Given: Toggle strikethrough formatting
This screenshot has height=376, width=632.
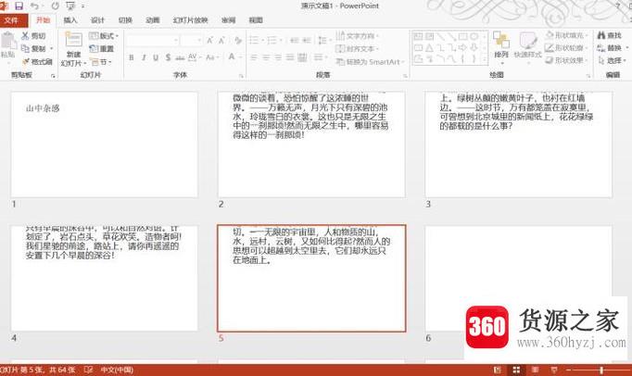Looking at the screenshot, I should (x=180, y=57).
